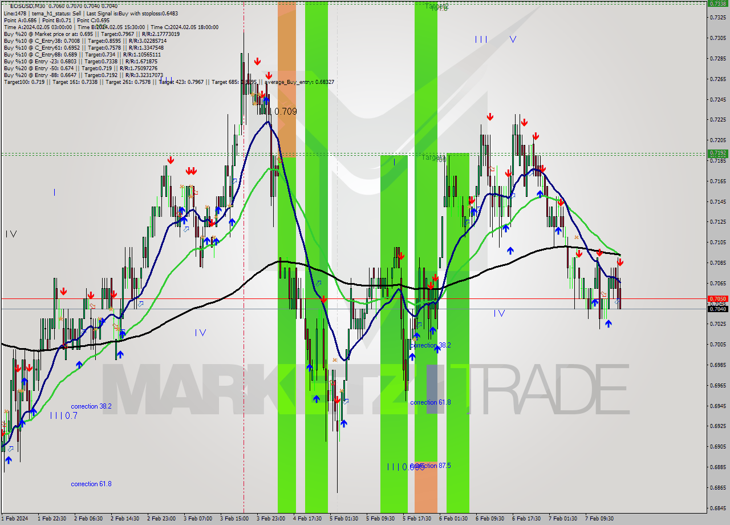This screenshot has height=525, width=730.
Task: Click the '3 Feb 23:00' time axis label
Action: click(271, 519)
